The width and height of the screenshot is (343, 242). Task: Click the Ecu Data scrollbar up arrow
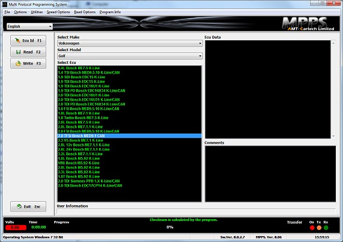click(333, 43)
